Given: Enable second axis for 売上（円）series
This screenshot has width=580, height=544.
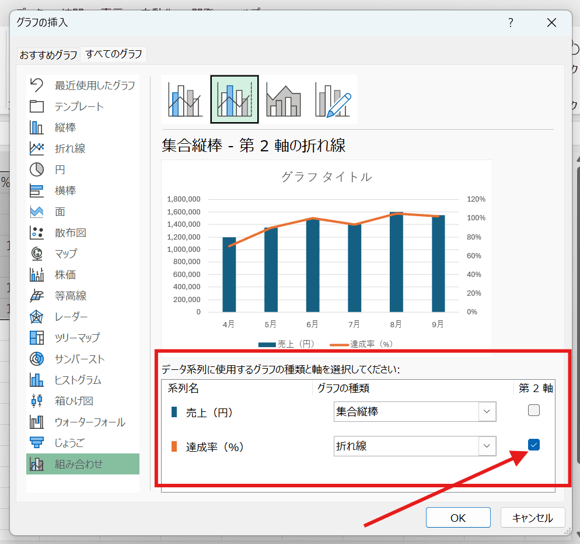Looking at the screenshot, I should pos(533,411).
